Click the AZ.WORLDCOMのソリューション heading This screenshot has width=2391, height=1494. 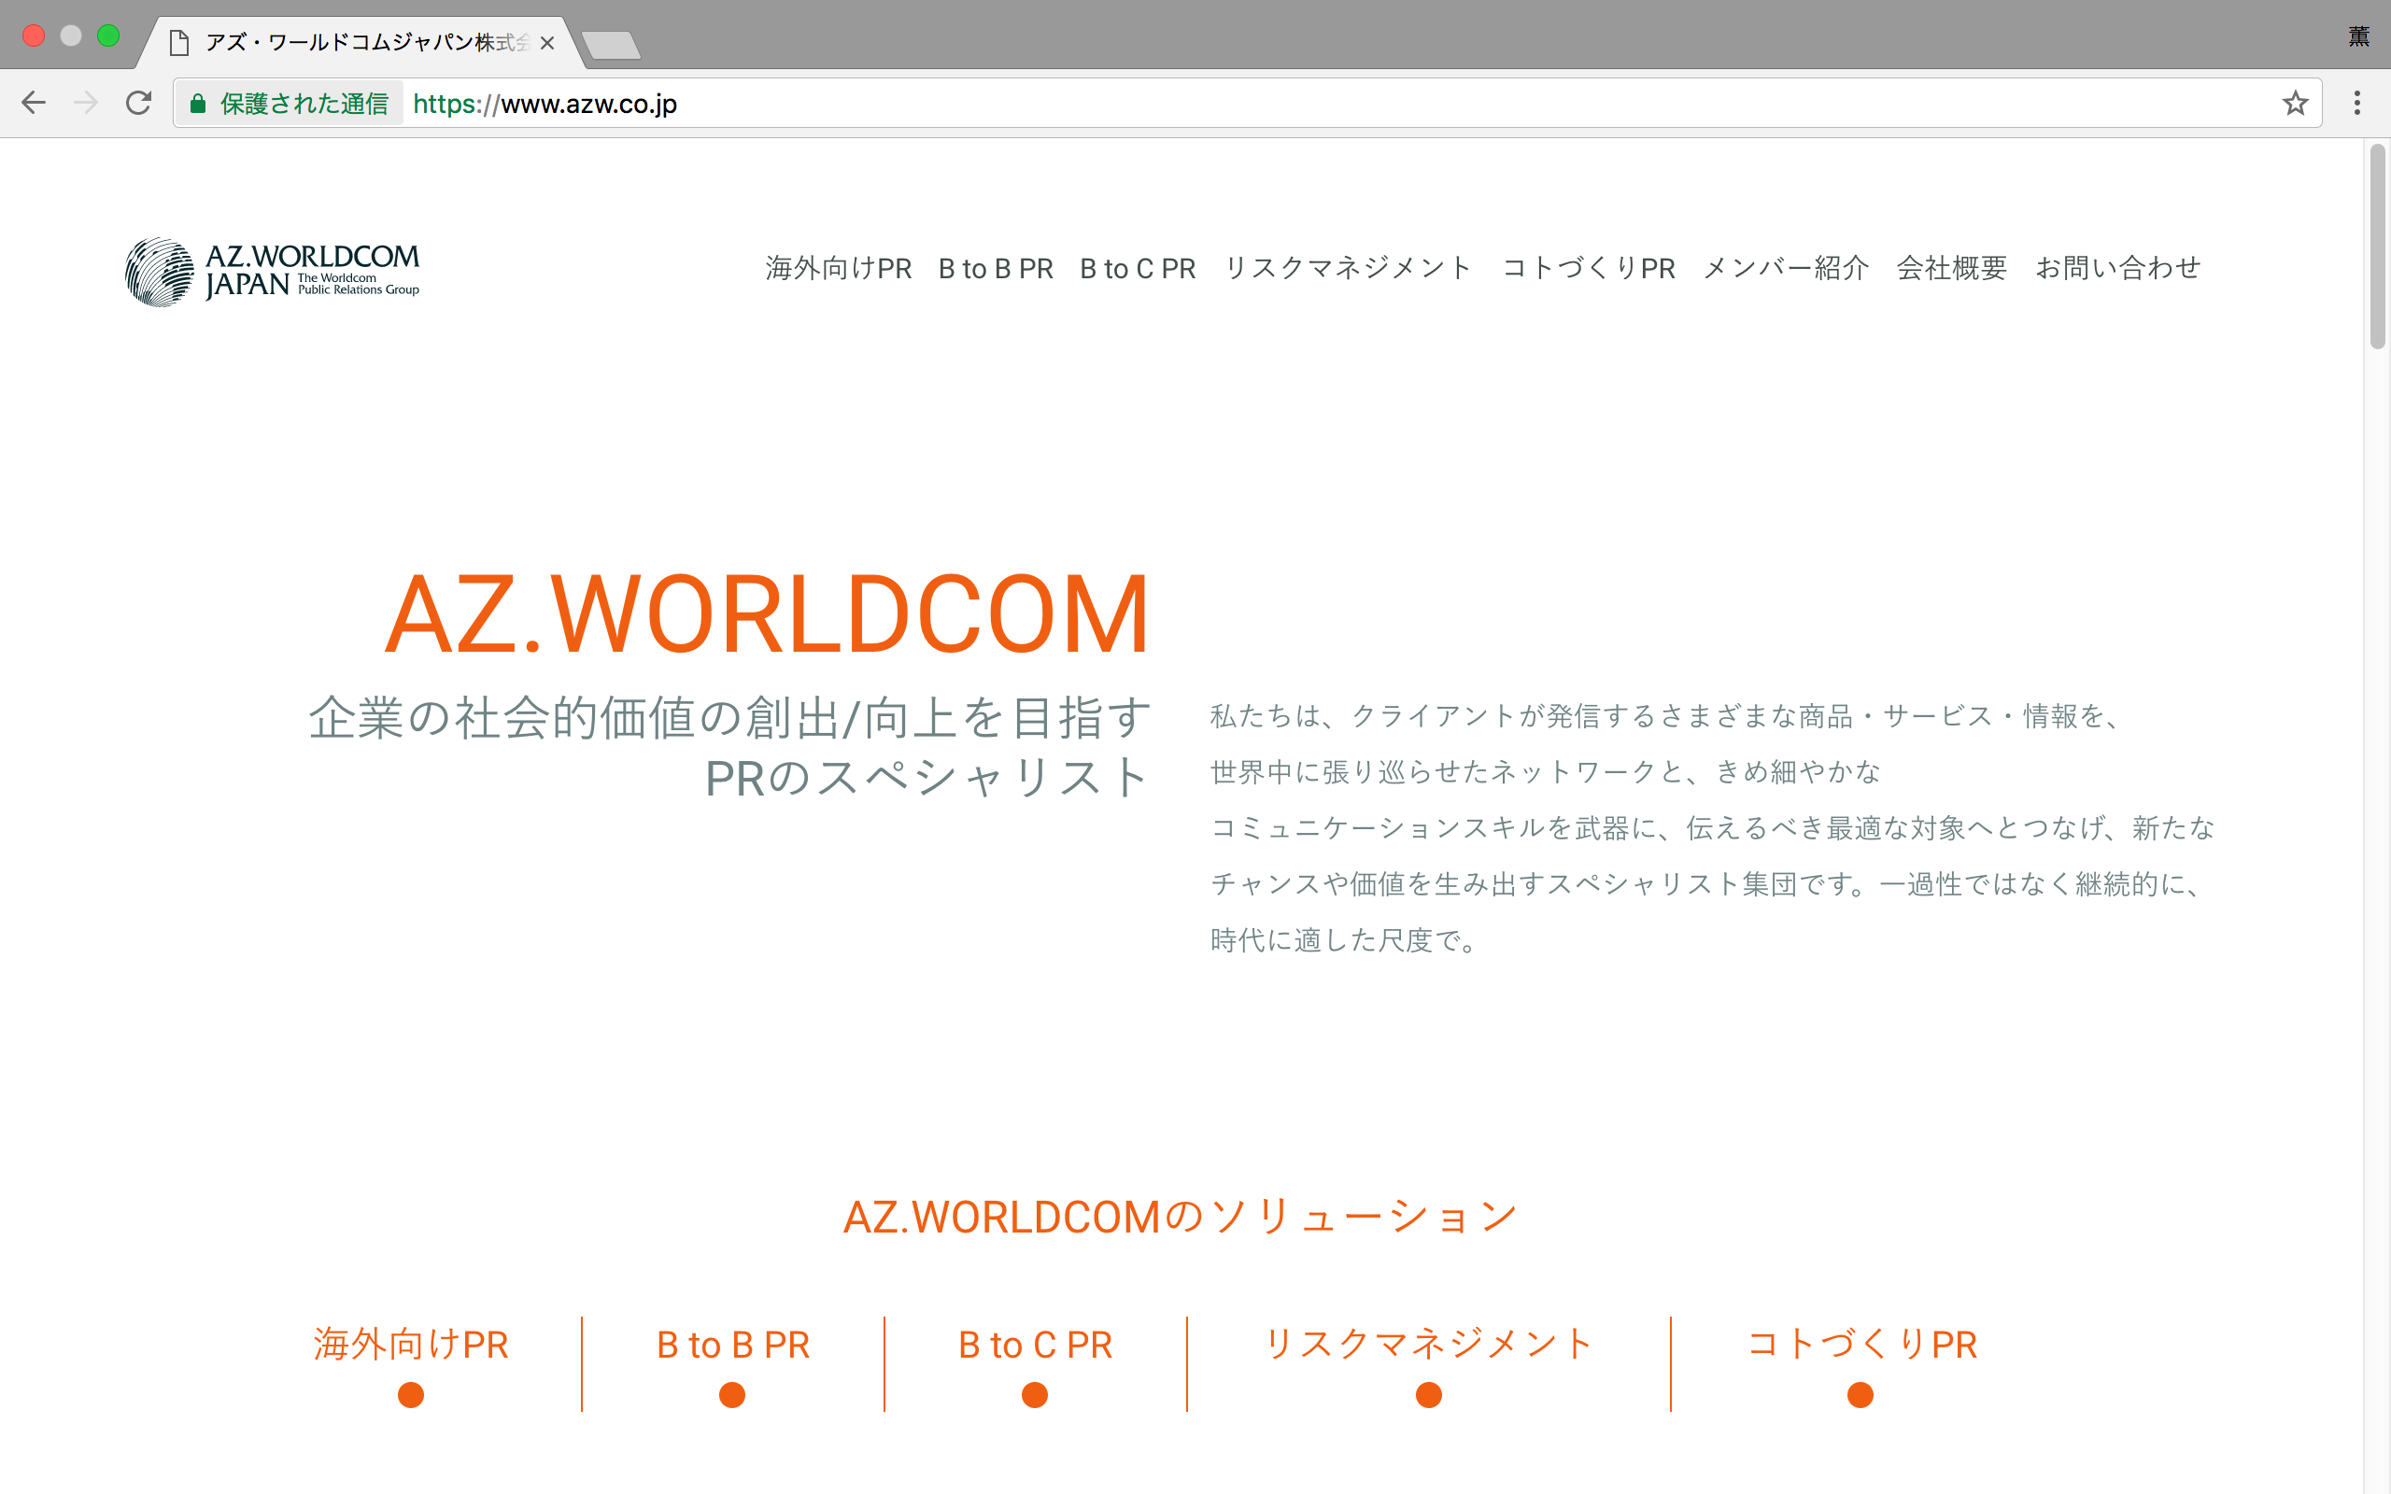(1180, 1218)
